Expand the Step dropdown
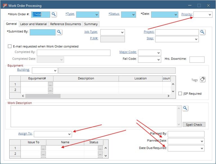This screenshot has width=216, height=164. [x=196, y=39]
